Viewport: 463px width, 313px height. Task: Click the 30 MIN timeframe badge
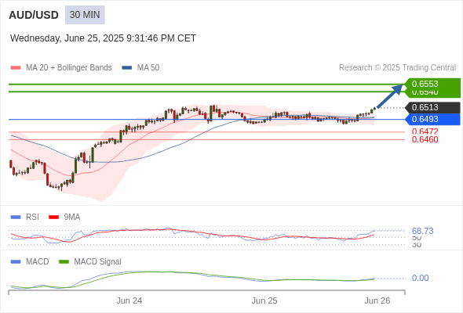pos(85,15)
